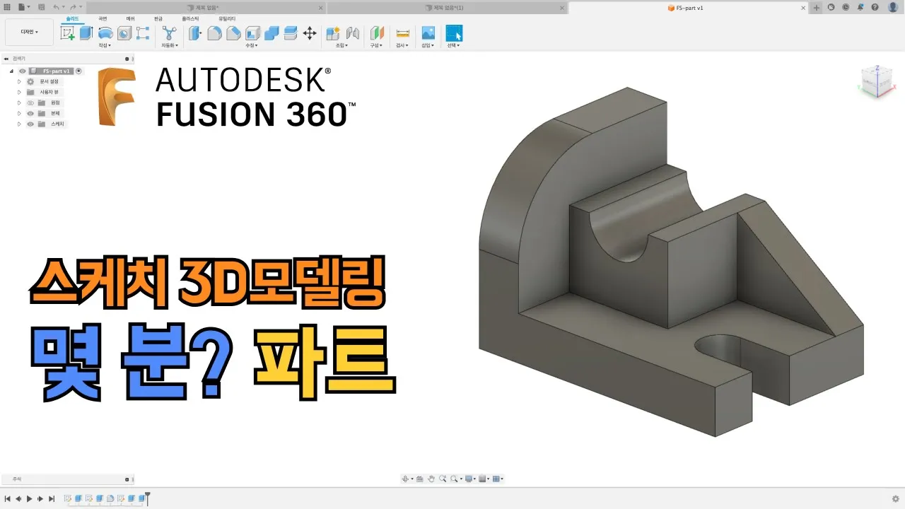Click the New Component icon
Viewport: 905px width, 509px height.
click(x=333, y=33)
